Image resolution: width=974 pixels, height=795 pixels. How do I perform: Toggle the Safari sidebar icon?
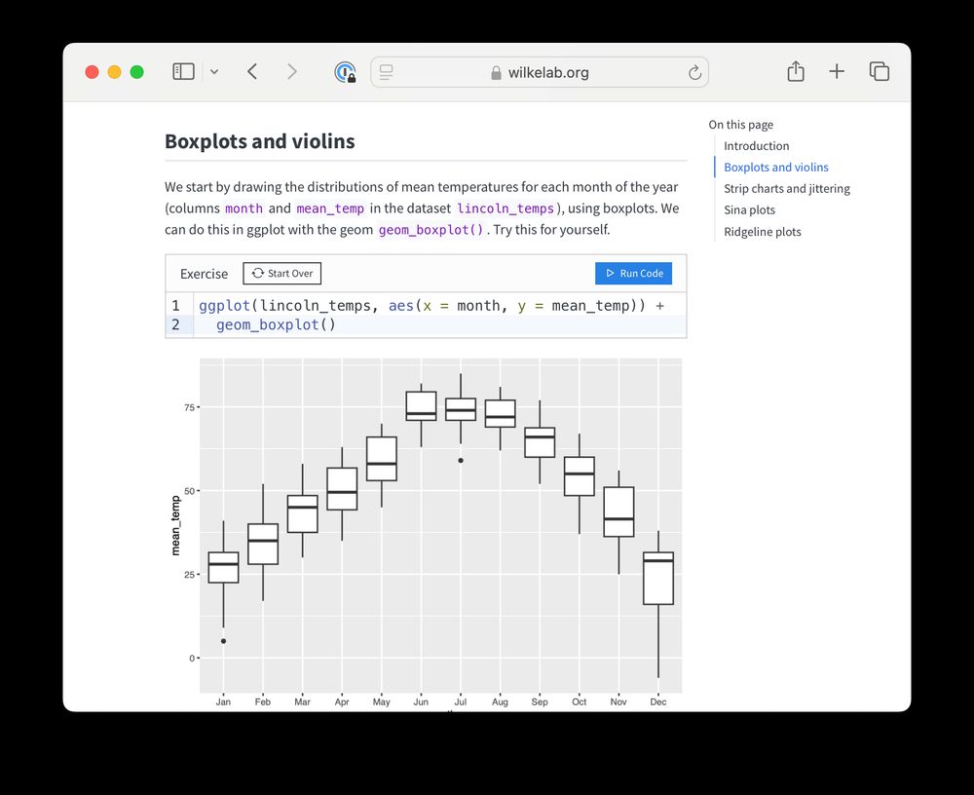pyautogui.click(x=183, y=71)
